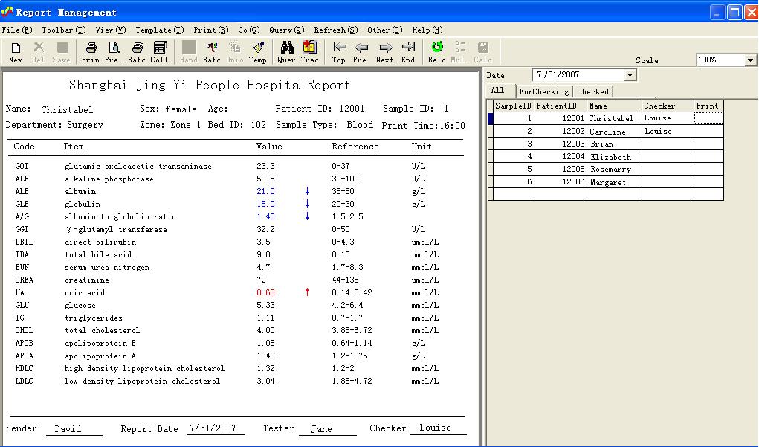Open the Query menu in menu bar
The width and height of the screenshot is (759, 447).
(286, 30)
